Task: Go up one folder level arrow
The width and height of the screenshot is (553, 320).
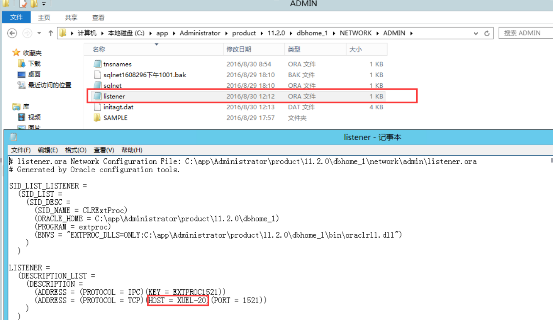Action: [50, 33]
